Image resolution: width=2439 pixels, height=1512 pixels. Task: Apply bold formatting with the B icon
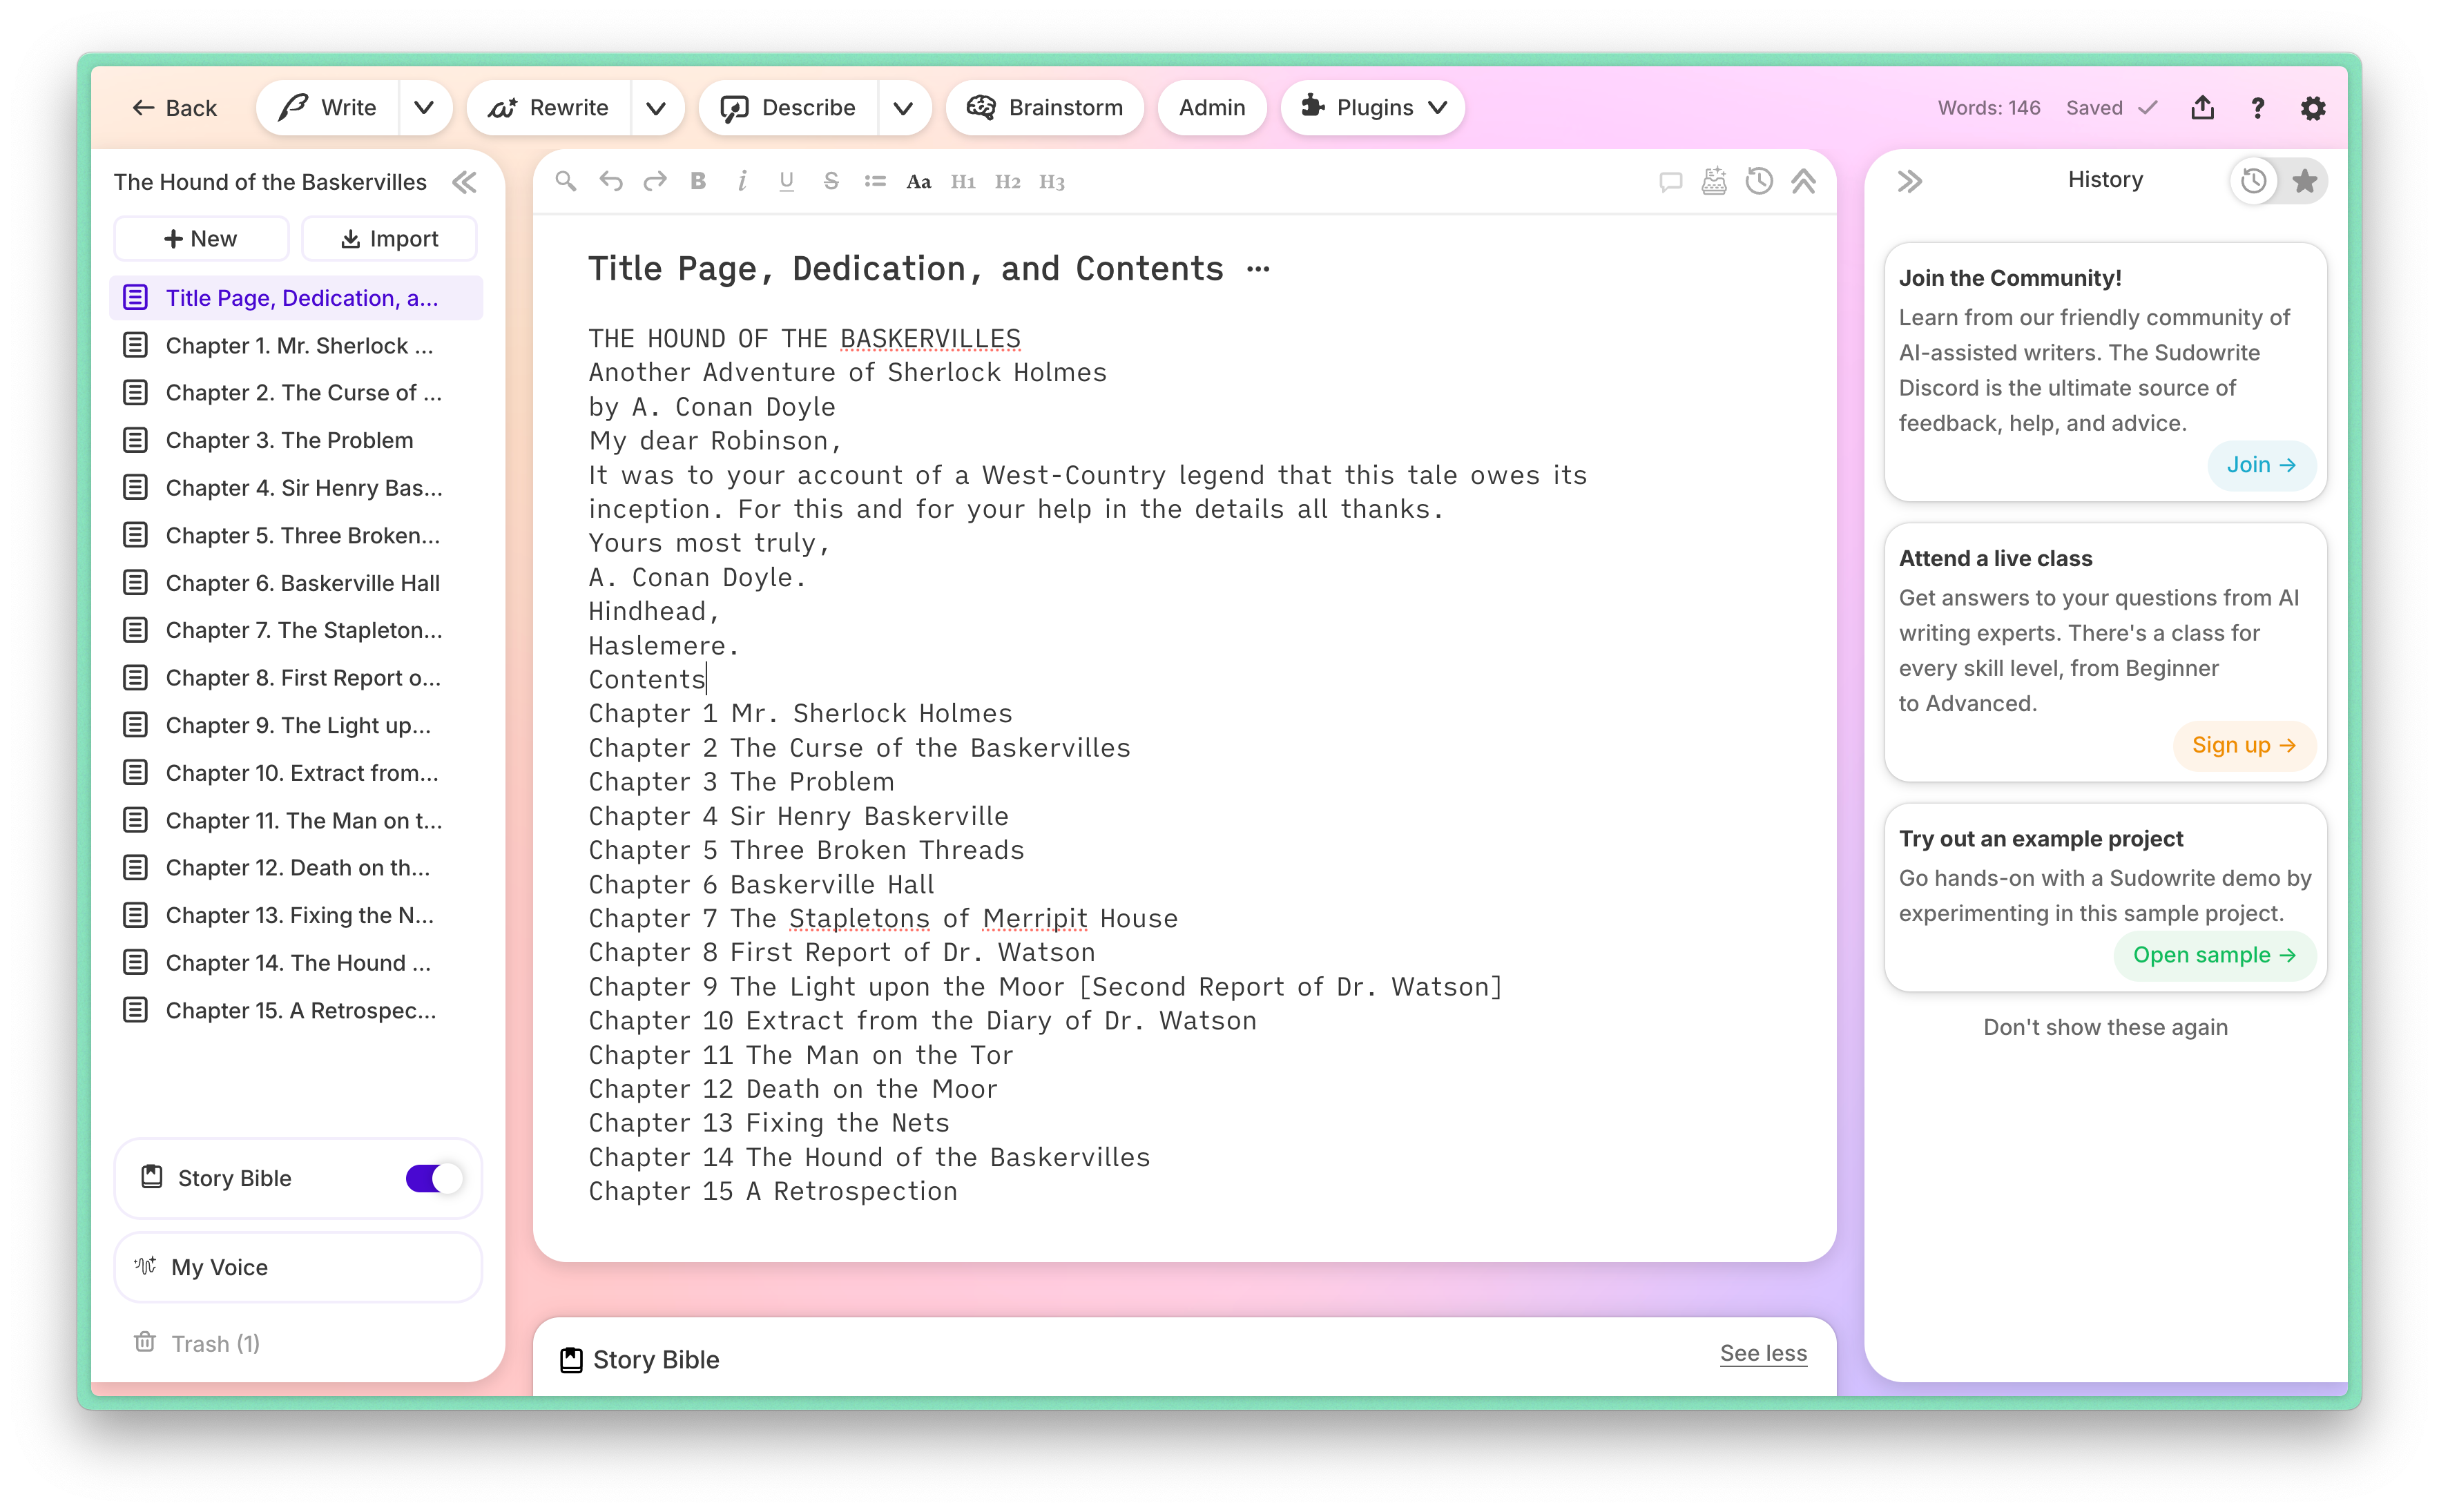point(698,181)
